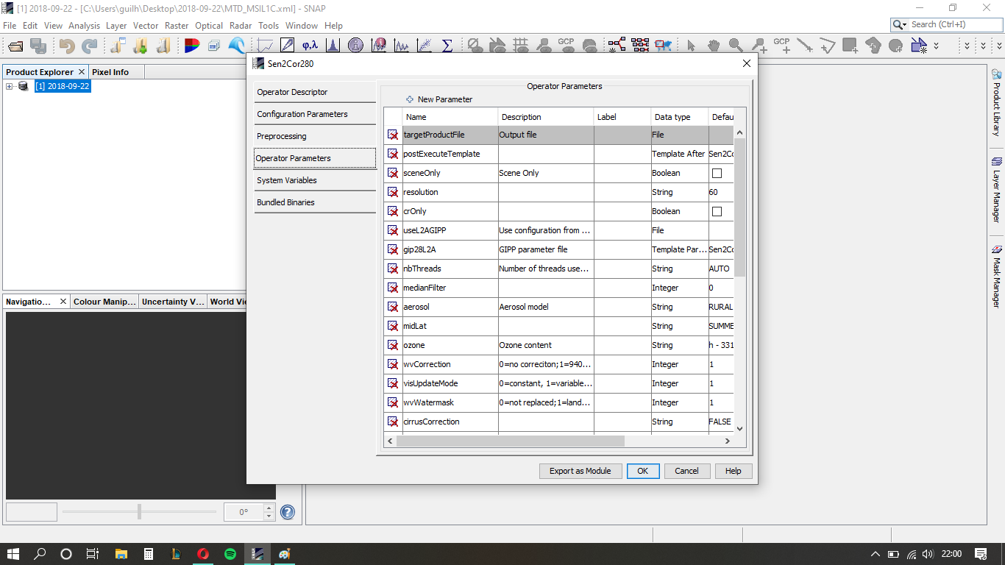Viewport: 1005px width, 565px height.
Task: Close the Product Explorer tab
Action: pyautogui.click(x=82, y=72)
